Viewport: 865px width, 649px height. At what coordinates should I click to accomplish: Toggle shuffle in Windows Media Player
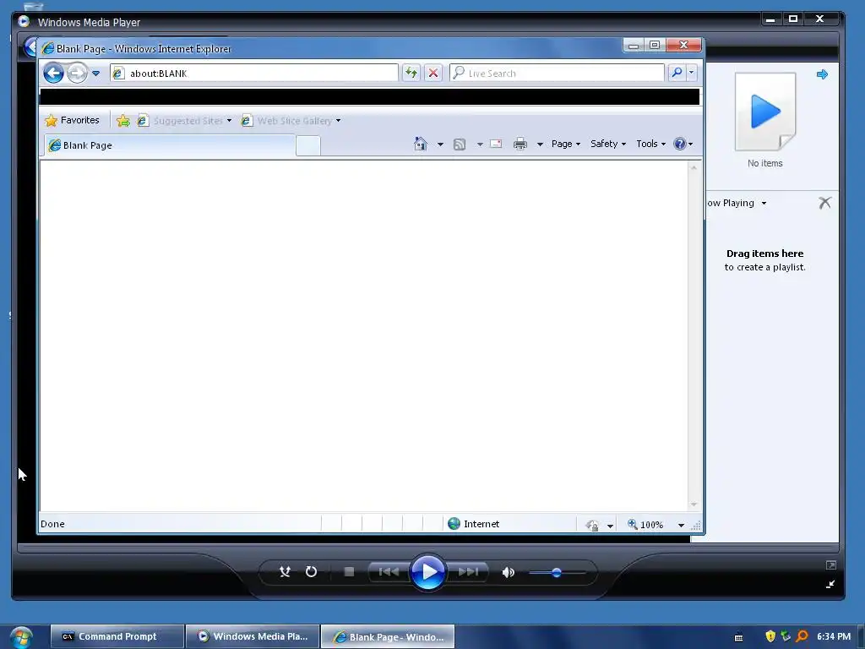pyautogui.click(x=285, y=572)
